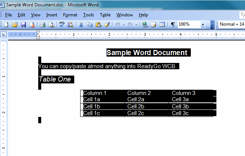Activate the Format Painter brush
245x156 pixels.
[x=107, y=25]
